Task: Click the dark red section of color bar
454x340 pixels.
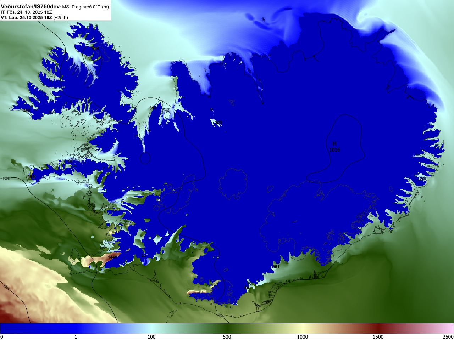Action: coord(378,328)
